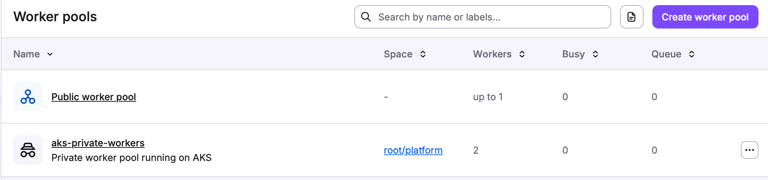Click the Worker pools page heading
Image resolution: width=768 pixels, height=180 pixels.
click(x=55, y=17)
